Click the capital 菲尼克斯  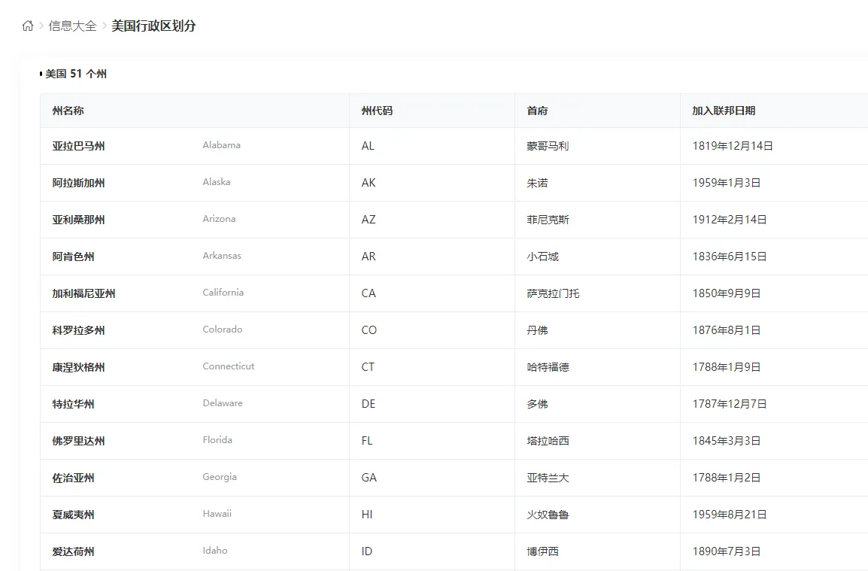[x=548, y=220]
